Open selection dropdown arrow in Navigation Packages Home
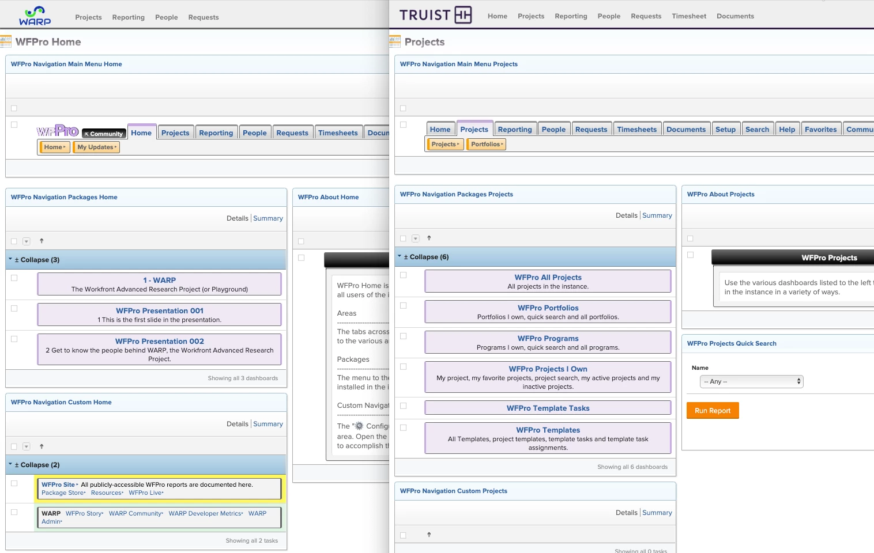874x553 pixels. tap(27, 241)
